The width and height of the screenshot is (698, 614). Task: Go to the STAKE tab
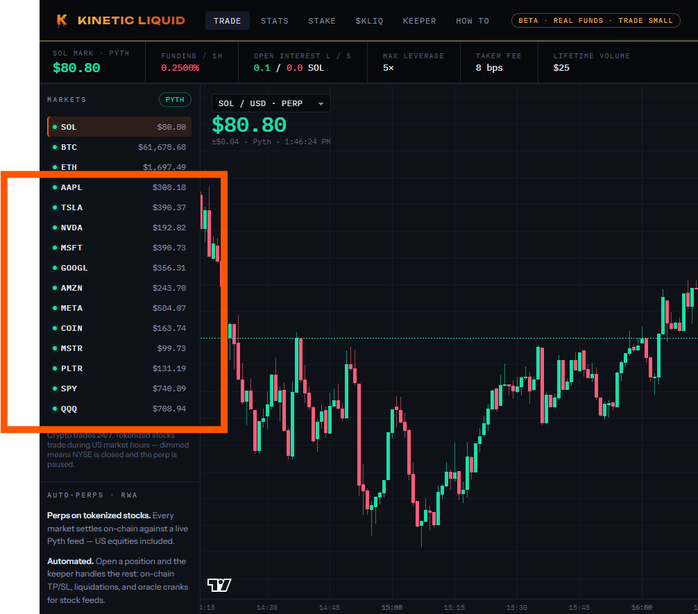(322, 21)
